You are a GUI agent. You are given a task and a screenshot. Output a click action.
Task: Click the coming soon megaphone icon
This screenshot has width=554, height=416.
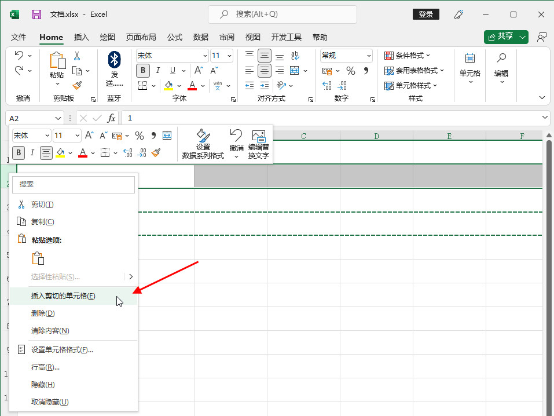[458, 14]
